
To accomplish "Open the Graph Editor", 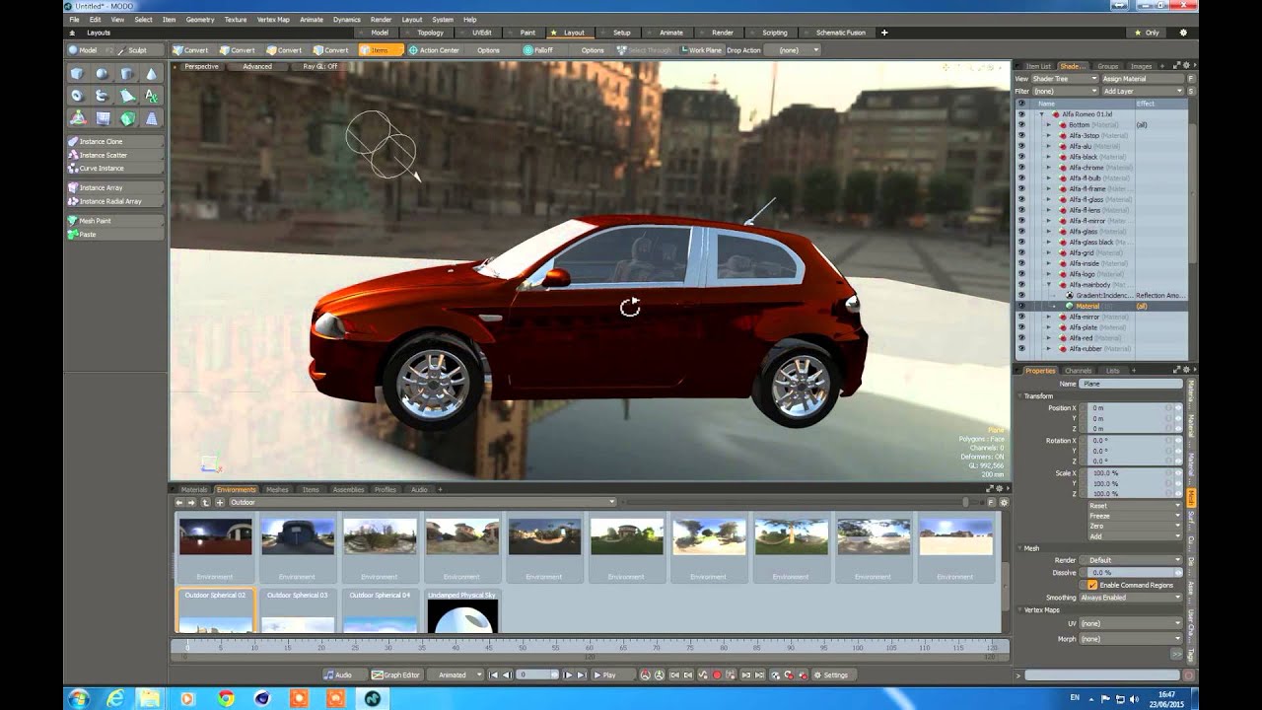I will click(395, 675).
